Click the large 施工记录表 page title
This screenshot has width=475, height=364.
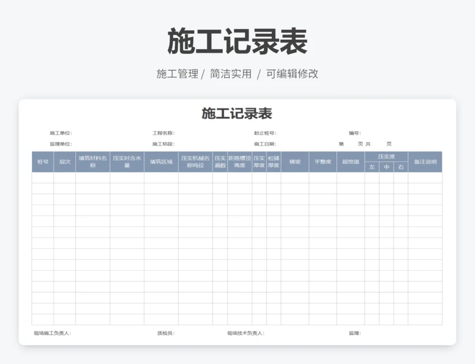coord(237,42)
